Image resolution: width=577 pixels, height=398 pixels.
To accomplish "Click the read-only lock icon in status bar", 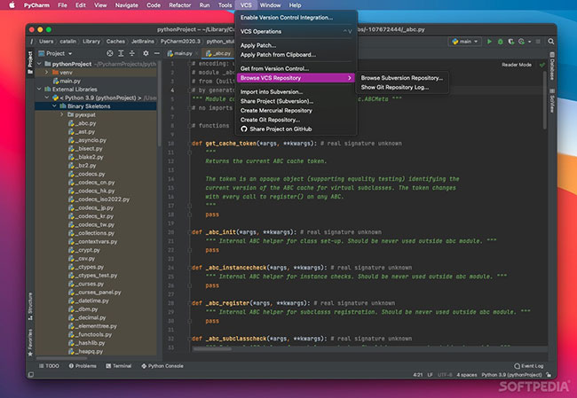I will (x=549, y=375).
